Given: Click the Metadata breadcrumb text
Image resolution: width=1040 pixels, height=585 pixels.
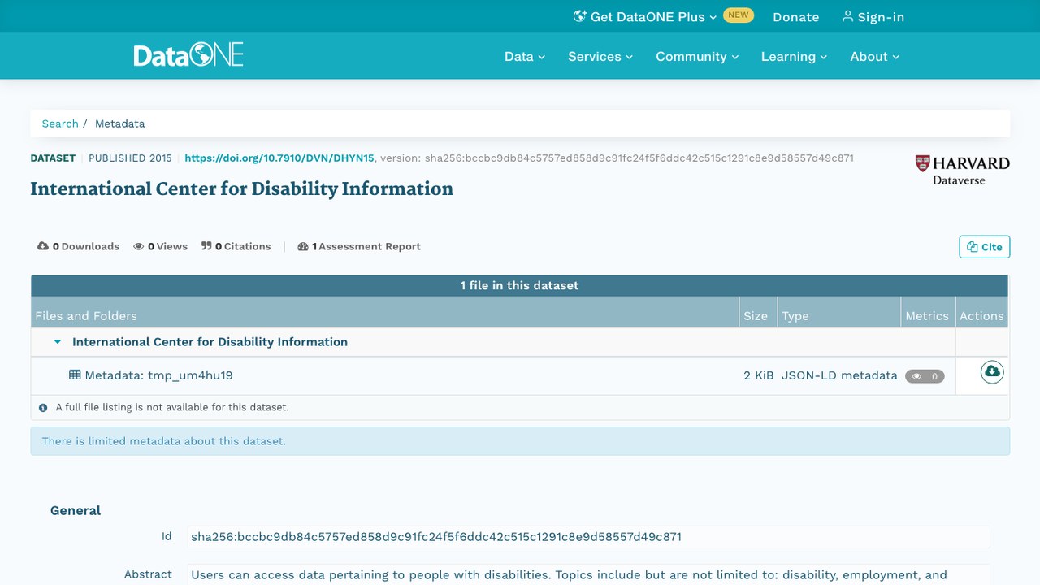Looking at the screenshot, I should point(120,123).
